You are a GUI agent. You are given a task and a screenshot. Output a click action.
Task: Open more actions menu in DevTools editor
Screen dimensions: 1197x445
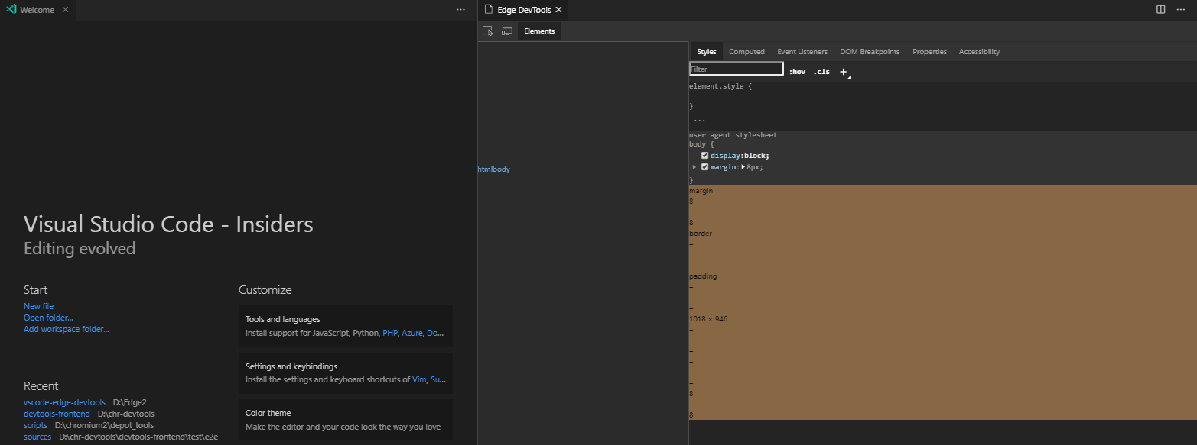click(x=1180, y=9)
